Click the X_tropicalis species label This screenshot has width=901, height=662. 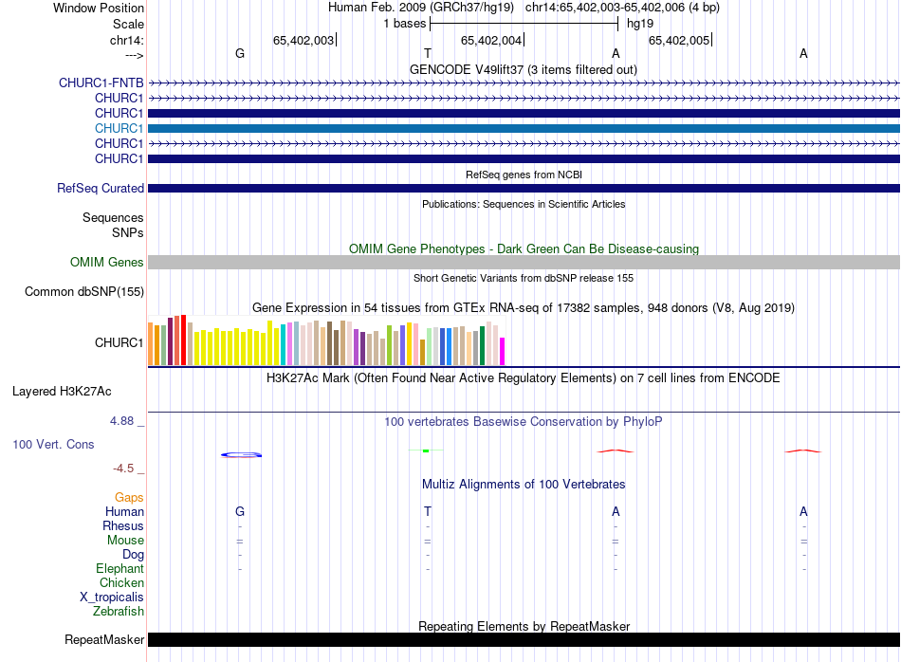pos(112,598)
